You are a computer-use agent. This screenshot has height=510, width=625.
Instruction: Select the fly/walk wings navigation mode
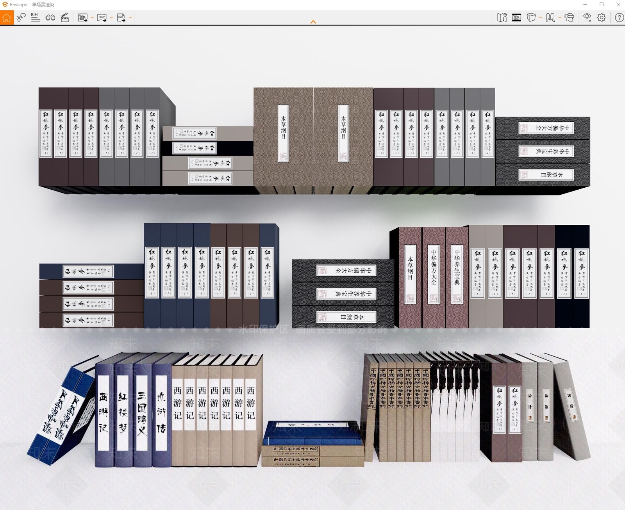(x=550, y=18)
